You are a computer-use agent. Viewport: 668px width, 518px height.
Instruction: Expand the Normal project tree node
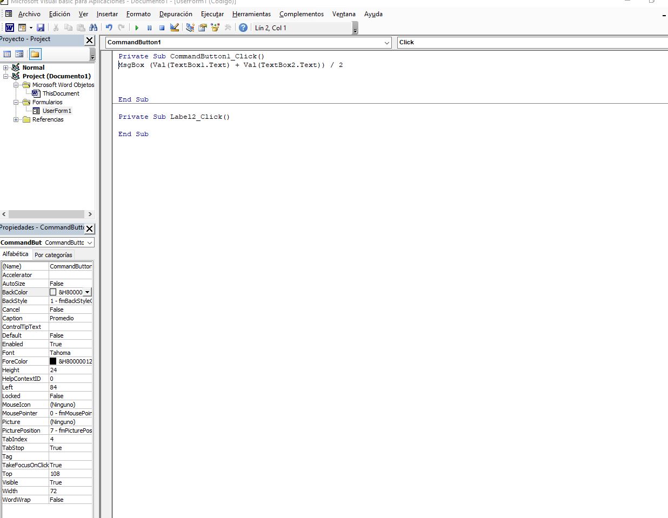pyautogui.click(x=5, y=68)
